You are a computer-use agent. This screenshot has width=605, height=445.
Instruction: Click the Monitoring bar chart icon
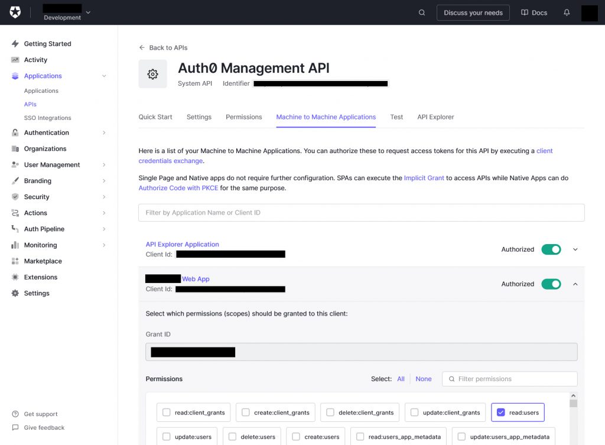coord(15,245)
